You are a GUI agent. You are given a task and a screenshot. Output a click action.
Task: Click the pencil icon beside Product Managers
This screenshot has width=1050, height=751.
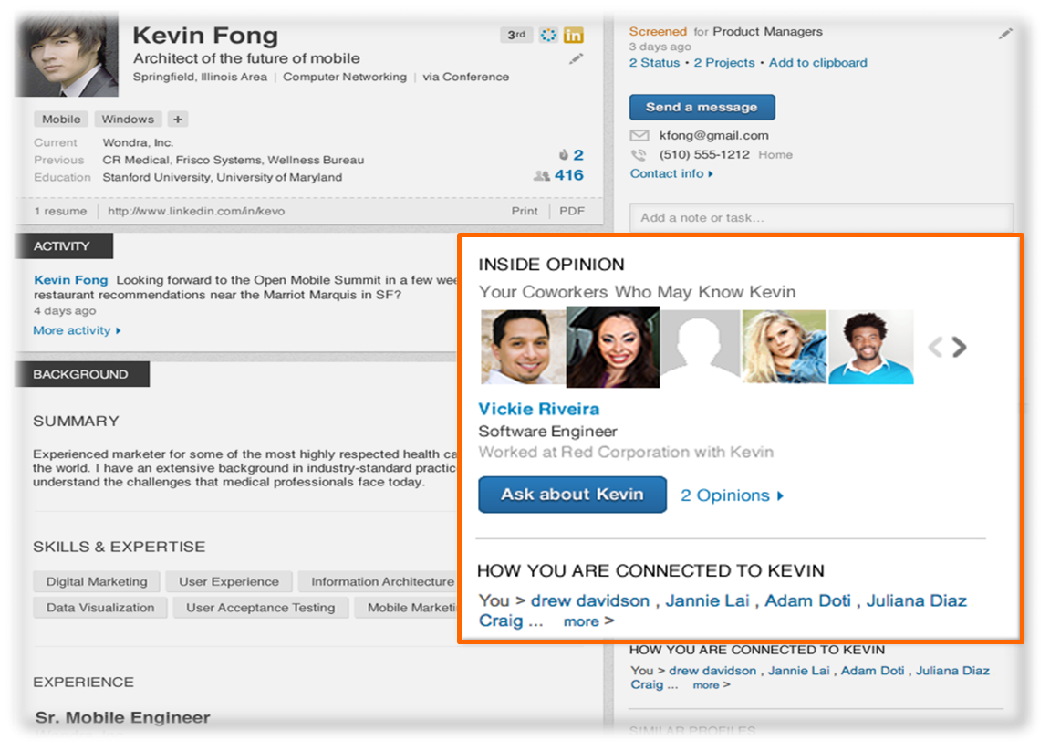coord(1005,34)
